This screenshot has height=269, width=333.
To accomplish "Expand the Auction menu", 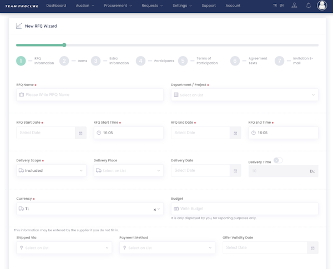I will pyautogui.click(x=85, y=6).
